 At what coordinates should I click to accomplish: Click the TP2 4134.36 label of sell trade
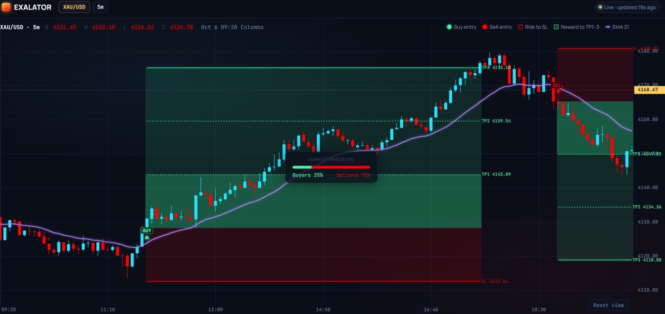pyautogui.click(x=647, y=207)
